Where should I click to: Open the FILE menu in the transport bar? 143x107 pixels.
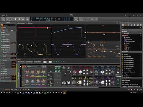click(x=3, y=19)
